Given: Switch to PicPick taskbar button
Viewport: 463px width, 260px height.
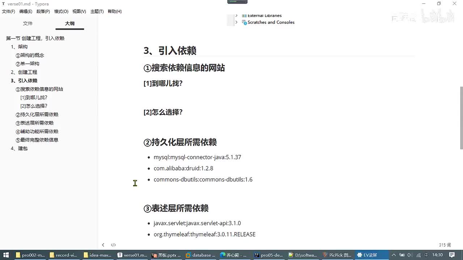Looking at the screenshot, I should pyautogui.click(x=337, y=255).
